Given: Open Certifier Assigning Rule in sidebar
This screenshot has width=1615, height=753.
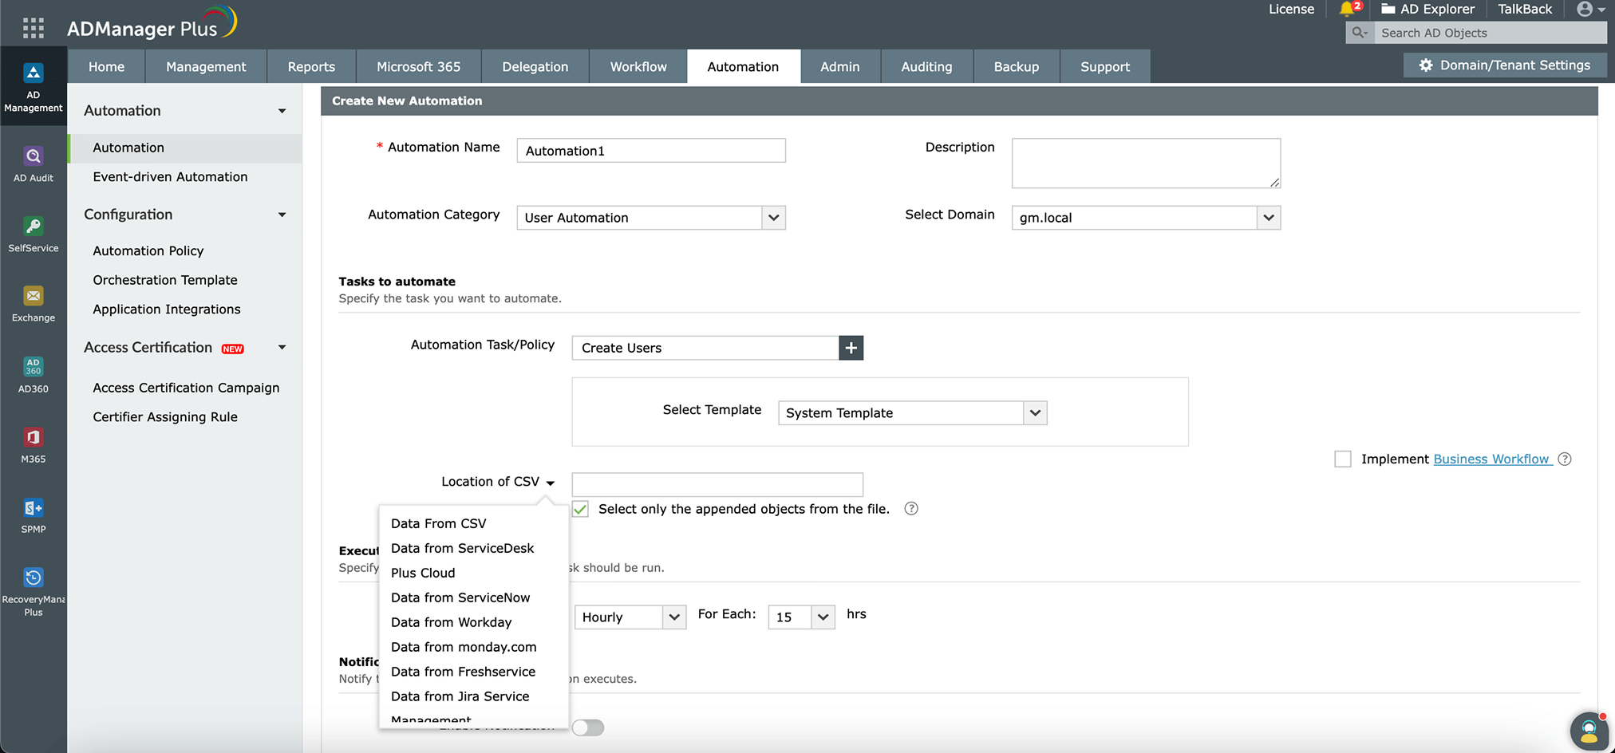Looking at the screenshot, I should tap(165, 417).
